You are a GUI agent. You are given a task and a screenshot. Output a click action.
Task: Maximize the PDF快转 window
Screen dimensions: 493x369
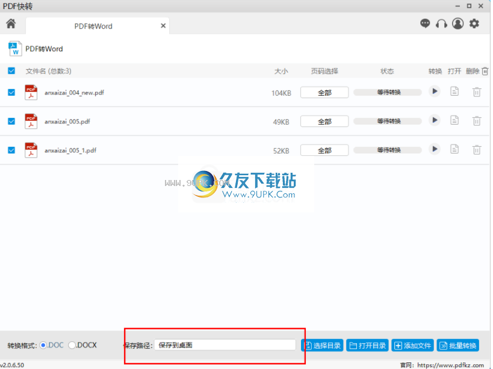pos(469,6)
